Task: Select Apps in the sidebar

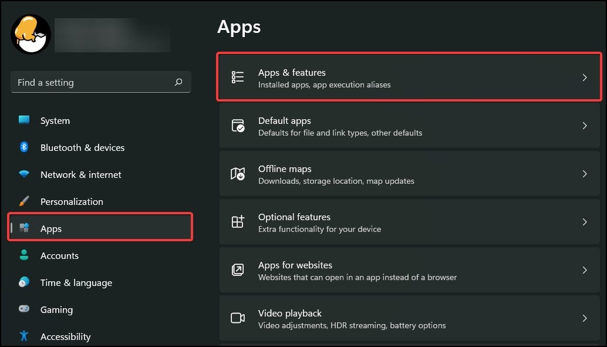Action: 100,228
